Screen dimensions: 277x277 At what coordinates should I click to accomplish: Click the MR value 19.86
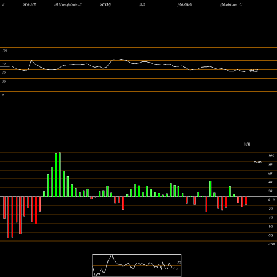tap(258, 162)
